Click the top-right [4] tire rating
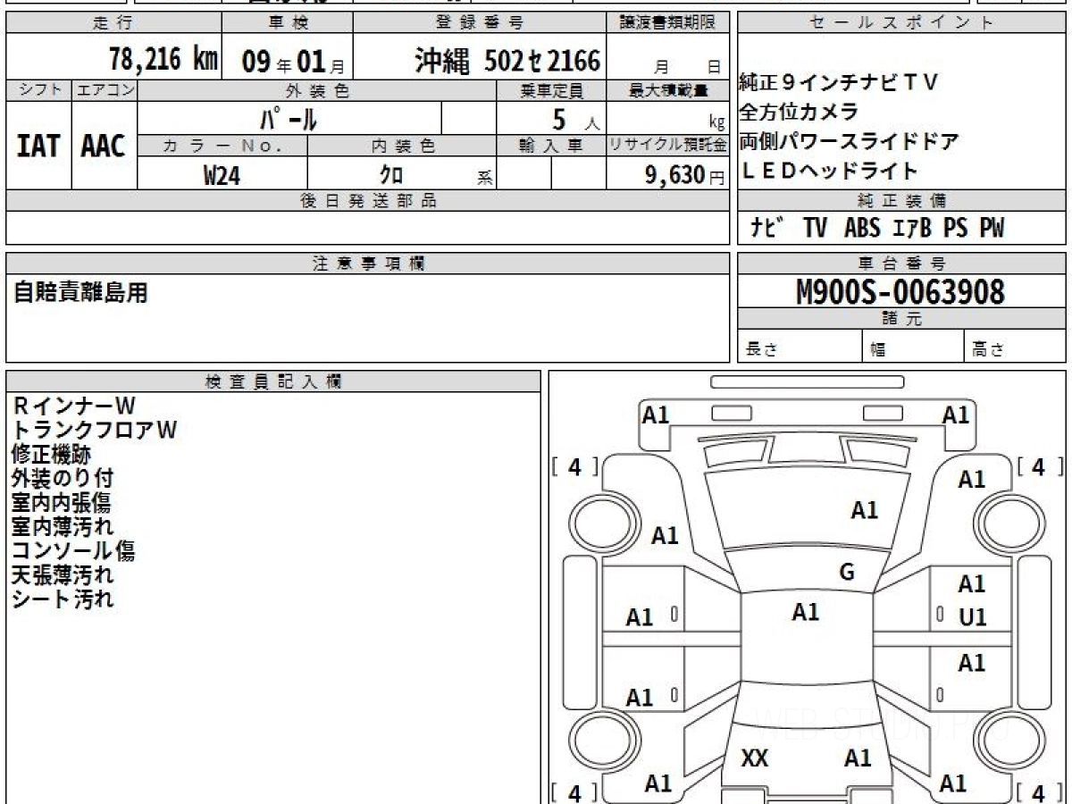Image resolution: width=1072 pixels, height=804 pixels. [1039, 466]
